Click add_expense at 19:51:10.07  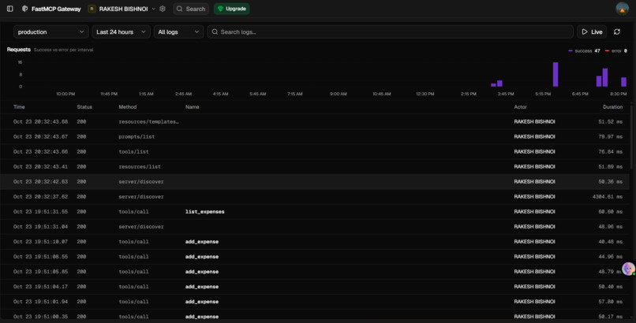point(202,242)
